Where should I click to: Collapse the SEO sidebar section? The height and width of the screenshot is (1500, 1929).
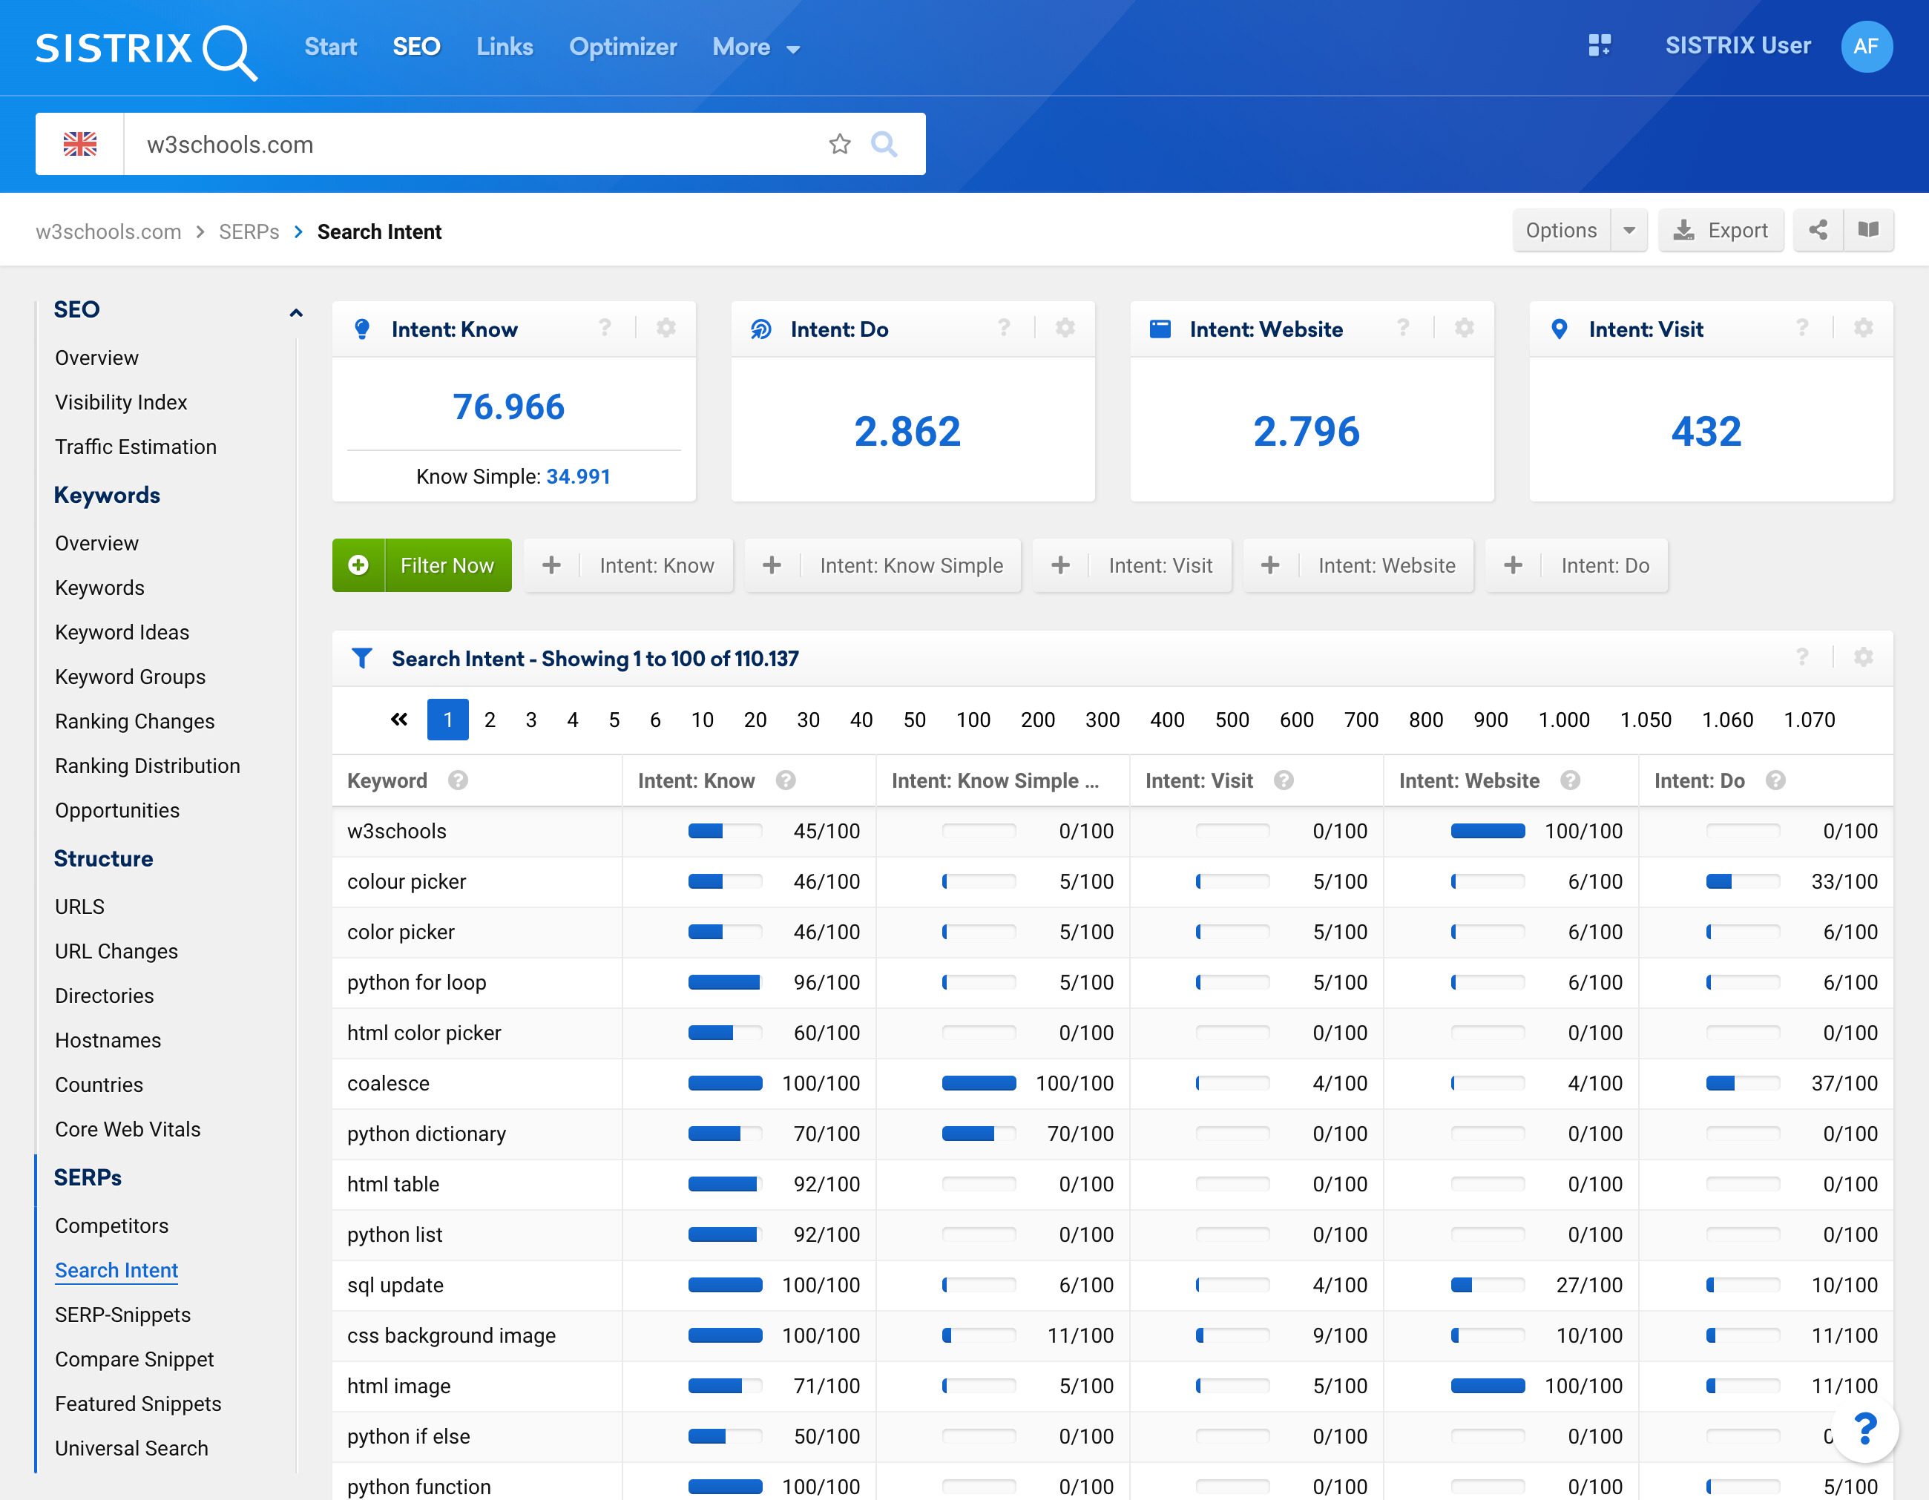tap(296, 312)
